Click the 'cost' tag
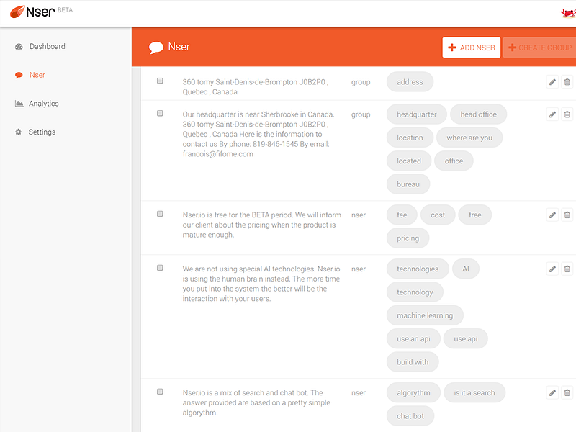The width and height of the screenshot is (576, 432). coord(438,215)
